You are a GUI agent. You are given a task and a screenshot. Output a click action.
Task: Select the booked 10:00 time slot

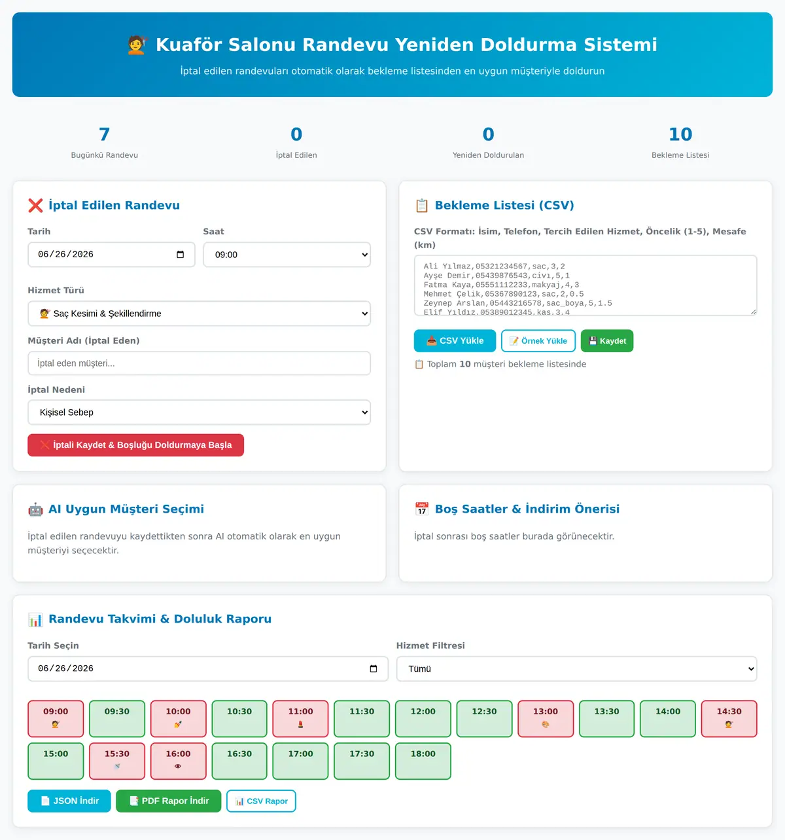coord(179,719)
